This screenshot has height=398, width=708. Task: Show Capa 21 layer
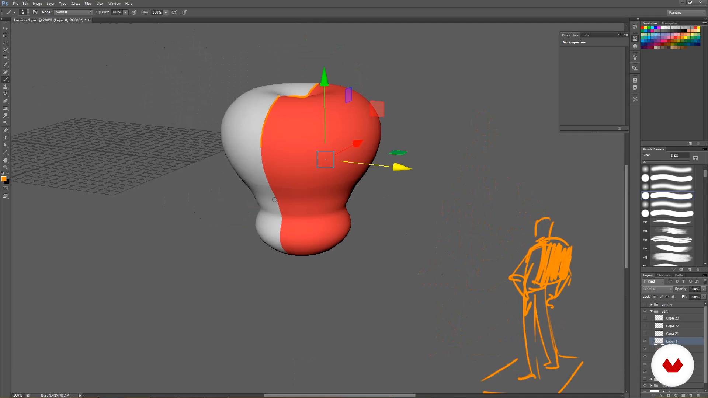(645, 334)
